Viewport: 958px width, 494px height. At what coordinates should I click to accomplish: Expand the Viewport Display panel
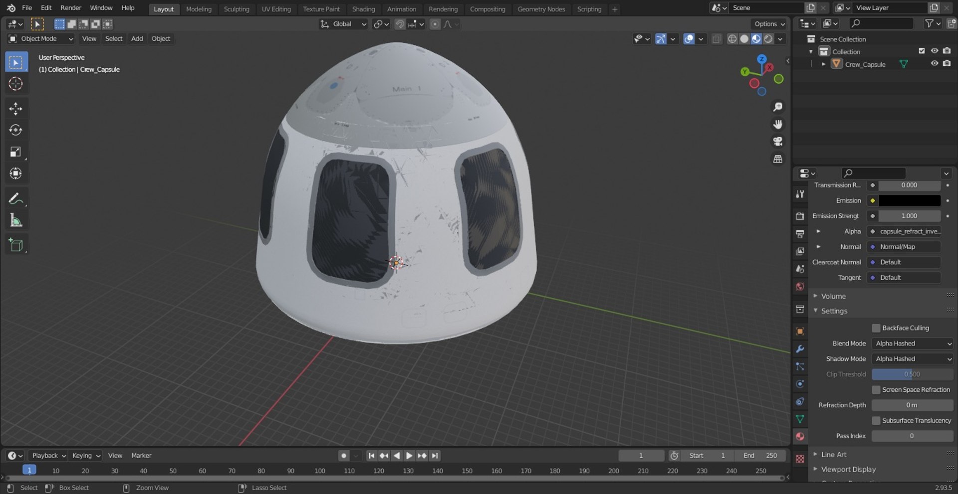point(848,470)
